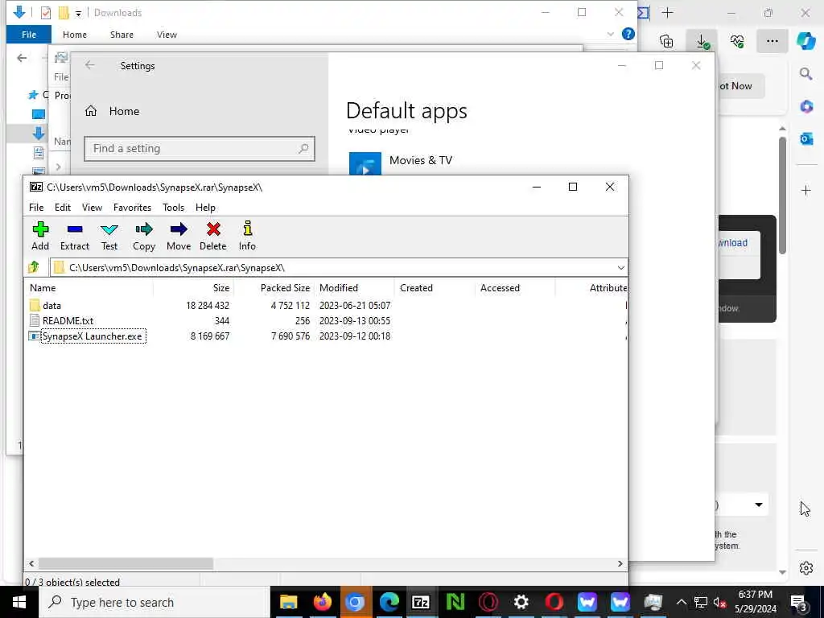824x618 pixels.
Task: Go up one folder level in 7-Zip
Action: pos(34,267)
